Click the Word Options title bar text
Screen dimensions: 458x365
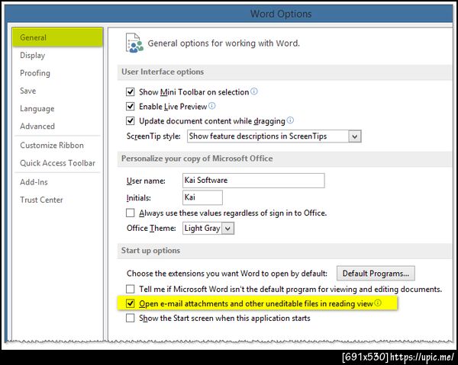(x=281, y=14)
